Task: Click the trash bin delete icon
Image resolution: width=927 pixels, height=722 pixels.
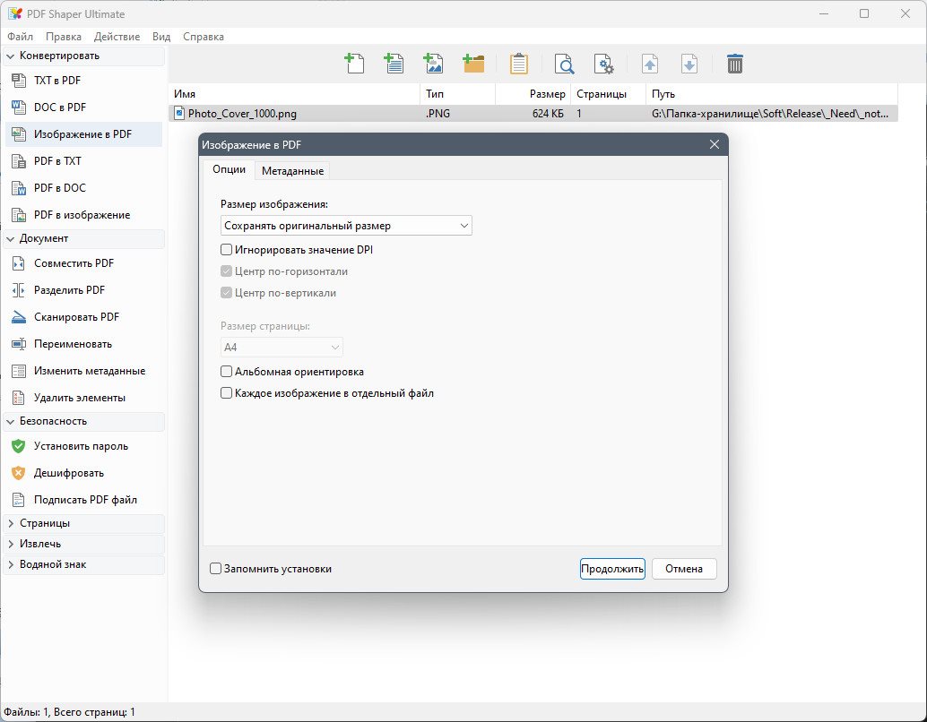Action: coord(735,64)
